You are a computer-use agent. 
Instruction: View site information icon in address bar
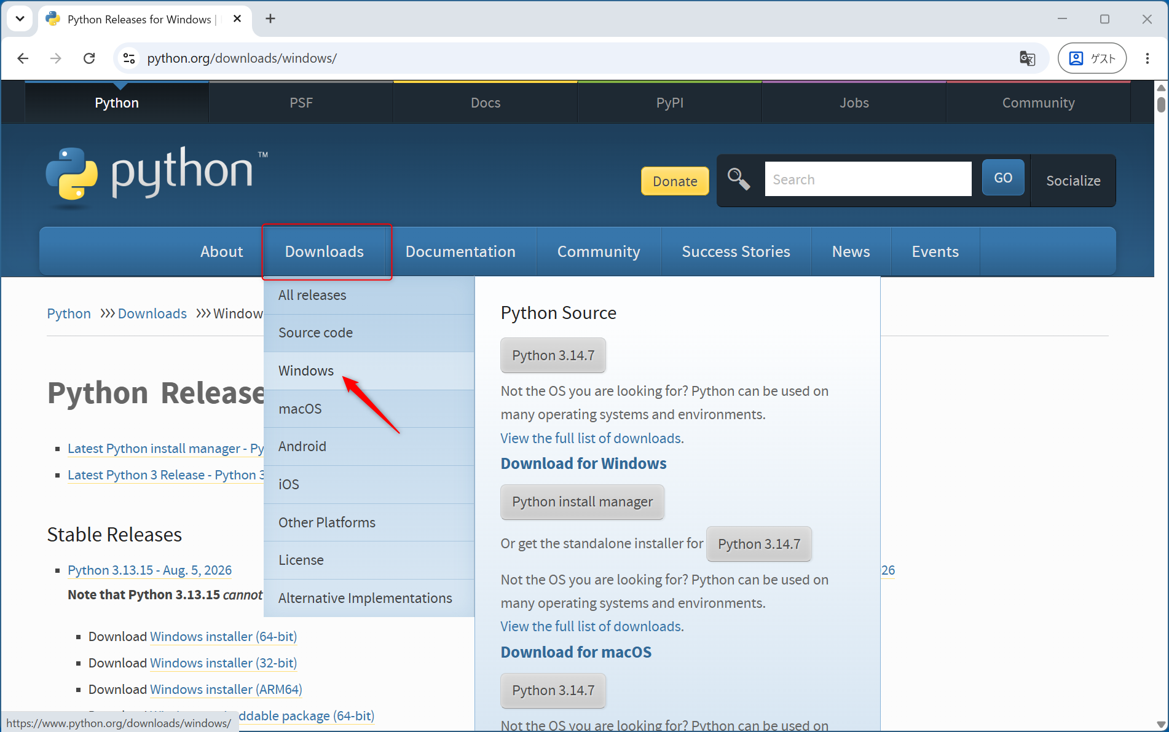(129, 58)
